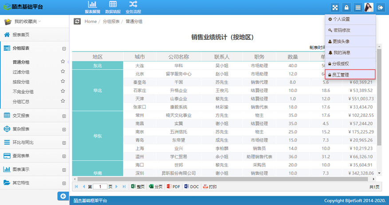Click the page number input field

(100, 187)
